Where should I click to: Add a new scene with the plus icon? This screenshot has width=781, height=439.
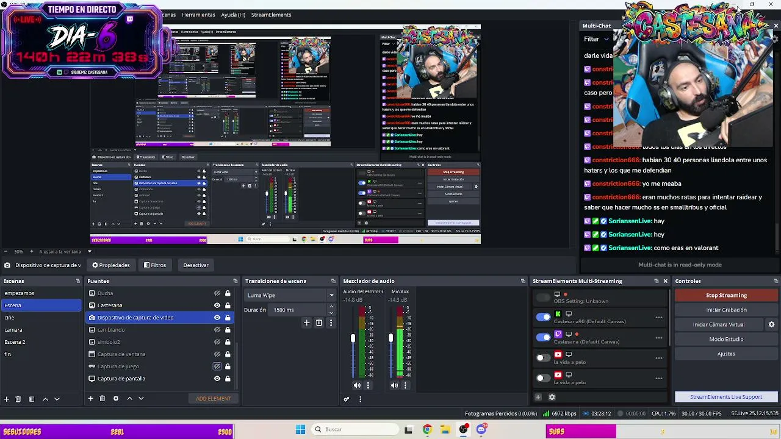(7, 399)
